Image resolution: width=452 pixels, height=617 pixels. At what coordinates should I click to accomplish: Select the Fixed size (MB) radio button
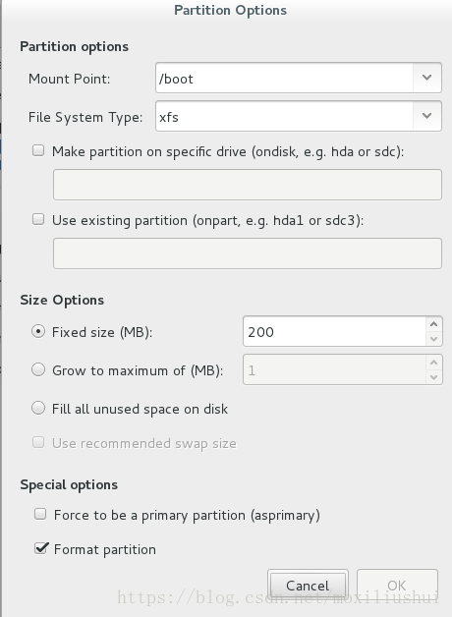click(38, 332)
